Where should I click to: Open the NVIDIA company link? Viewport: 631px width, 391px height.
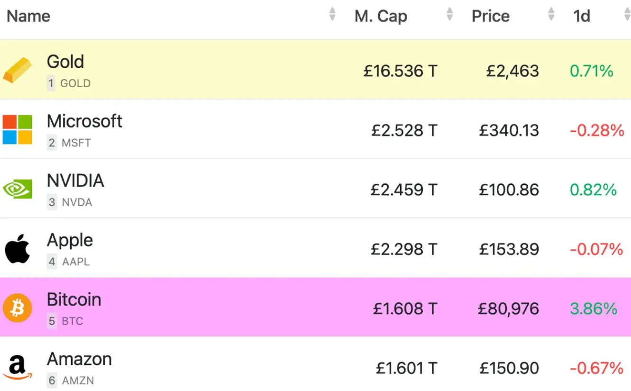pyautogui.click(x=75, y=181)
